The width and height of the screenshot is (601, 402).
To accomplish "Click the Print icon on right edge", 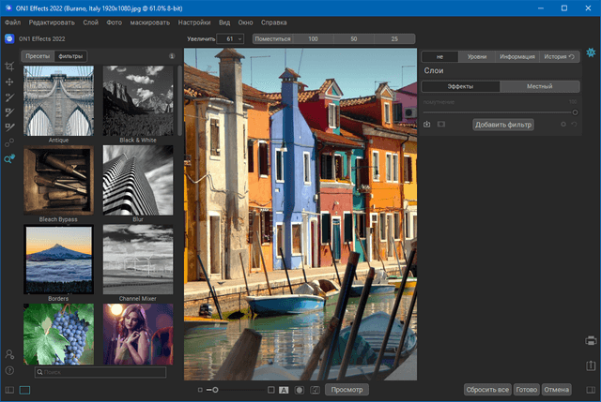I will 591,340.
